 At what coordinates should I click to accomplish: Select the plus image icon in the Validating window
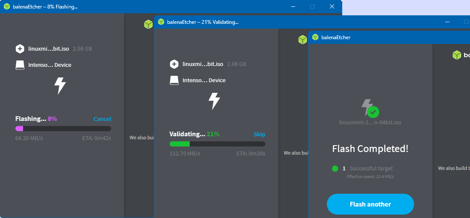(x=174, y=64)
